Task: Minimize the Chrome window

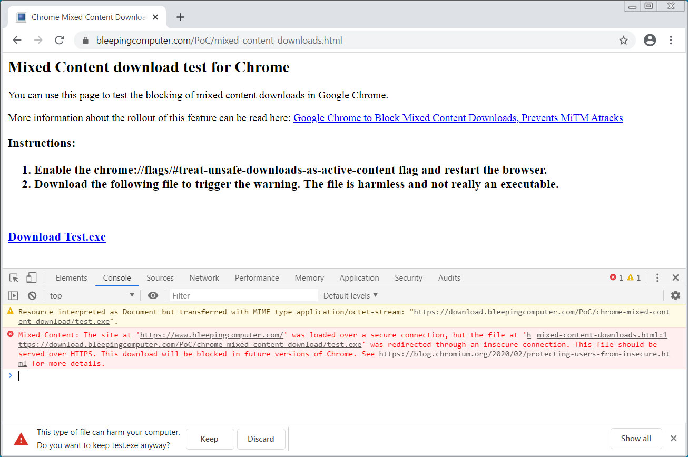Action: pos(633,6)
